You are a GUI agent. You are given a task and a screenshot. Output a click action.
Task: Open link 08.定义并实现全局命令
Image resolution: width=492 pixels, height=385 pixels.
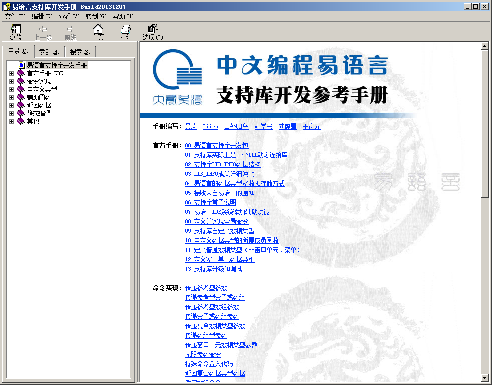click(x=216, y=221)
